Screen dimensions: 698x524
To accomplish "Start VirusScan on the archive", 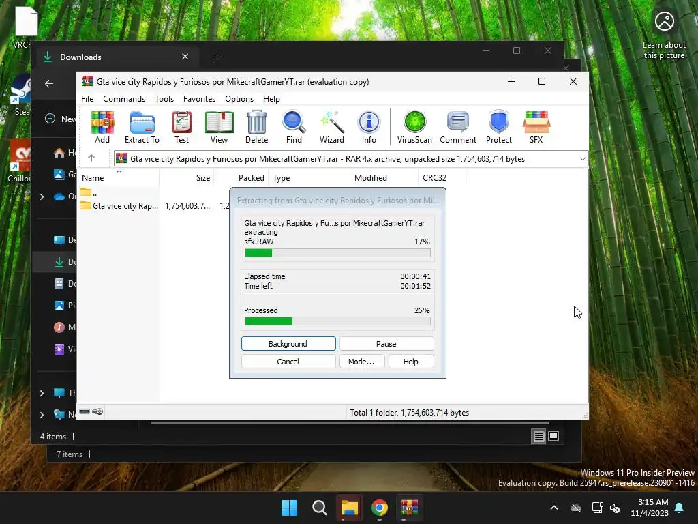I will pos(414,127).
